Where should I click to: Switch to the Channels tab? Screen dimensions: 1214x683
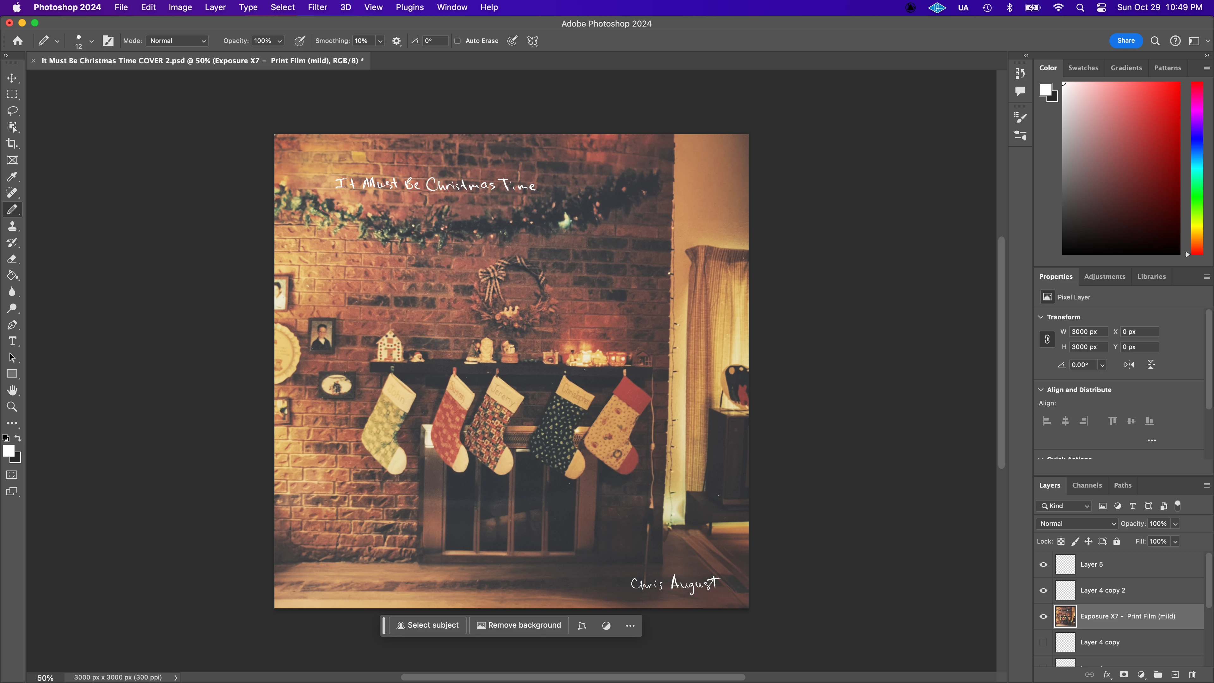tap(1087, 485)
